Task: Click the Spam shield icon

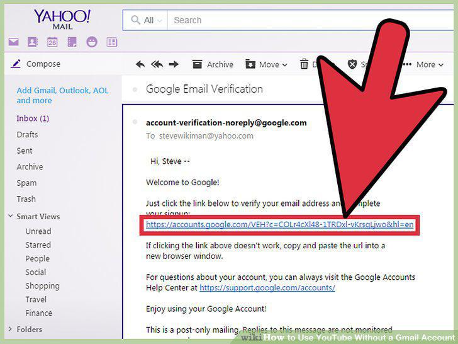Action: point(352,64)
